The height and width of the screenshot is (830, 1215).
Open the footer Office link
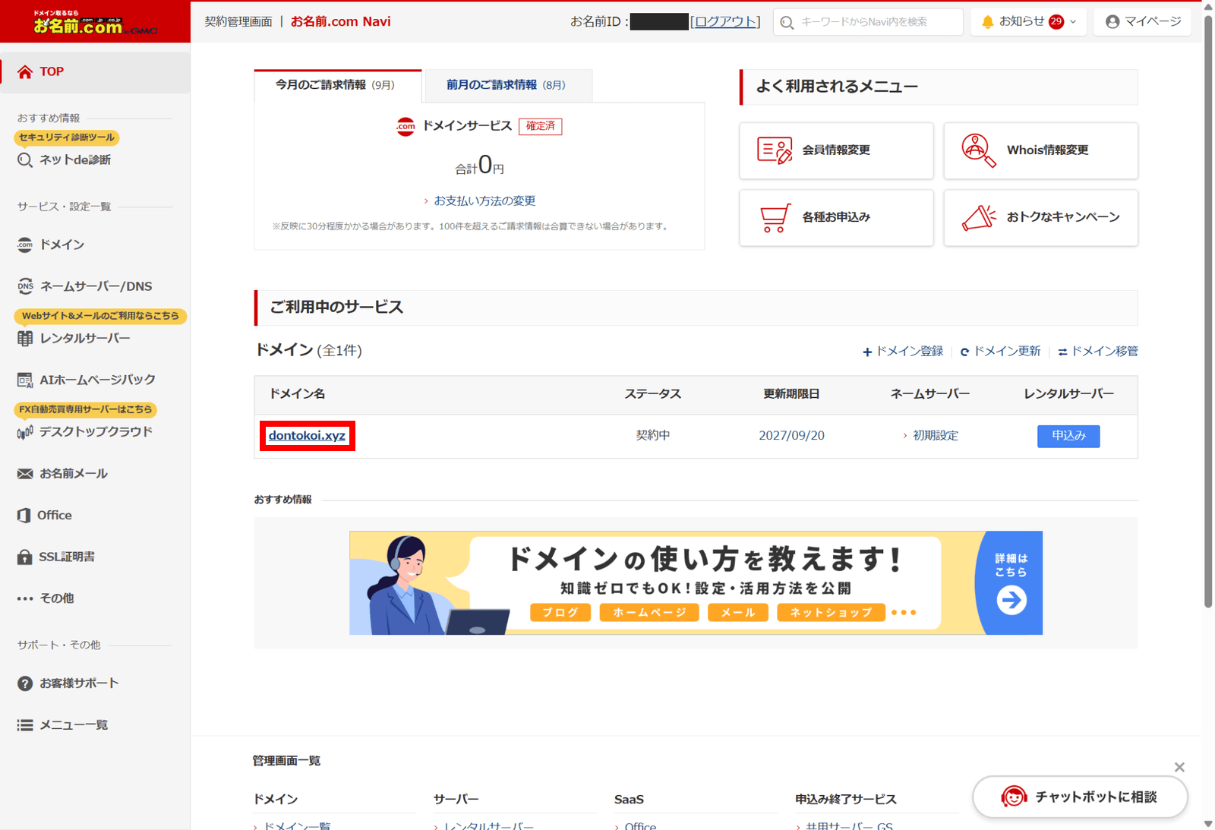640,826
